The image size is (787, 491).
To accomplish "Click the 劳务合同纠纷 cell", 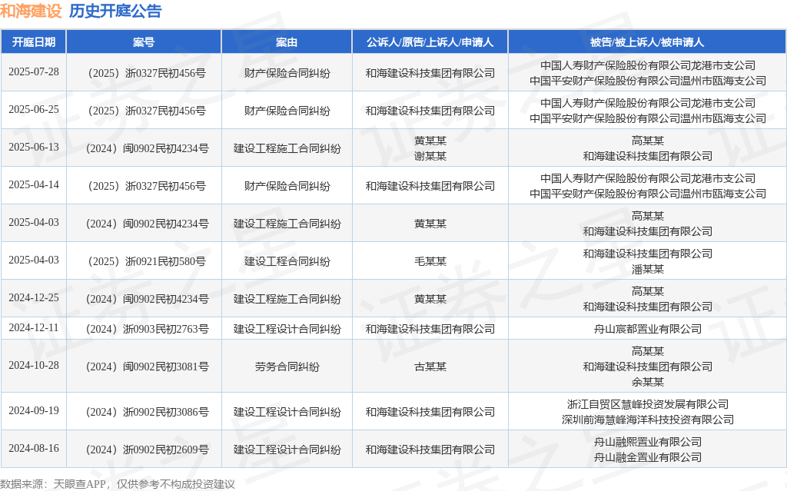I will (287, 367).
